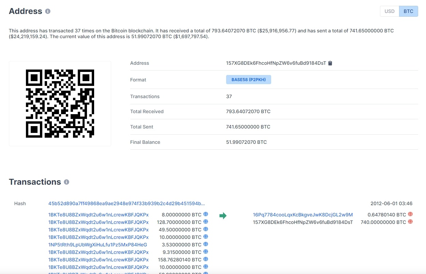
Task: Open the 1BKTe8U8 input address with 49.50000000 BTC
Action: click(99, 230)
